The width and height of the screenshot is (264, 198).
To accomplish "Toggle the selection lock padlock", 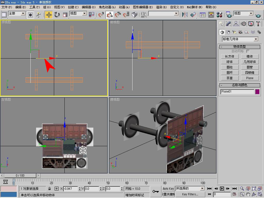I will point(49,189).
